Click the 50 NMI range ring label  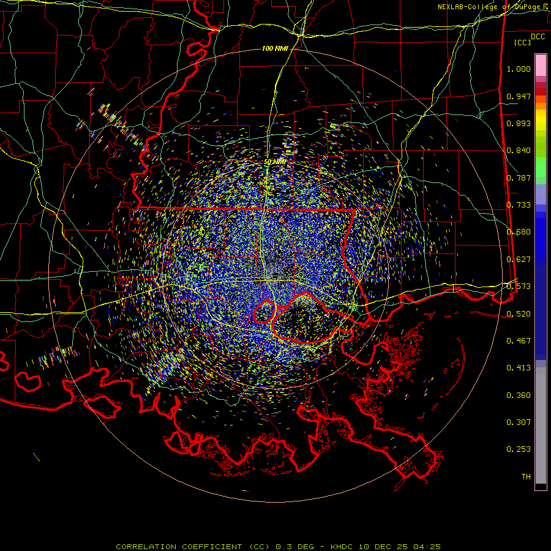[275, 162]
